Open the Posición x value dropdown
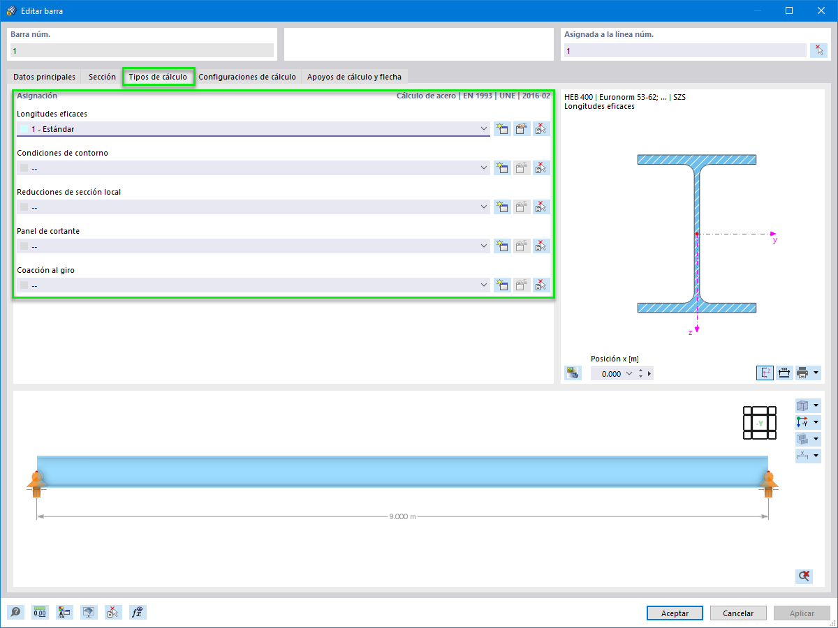This screenshot has height=628, width=838. click(629, 373)
